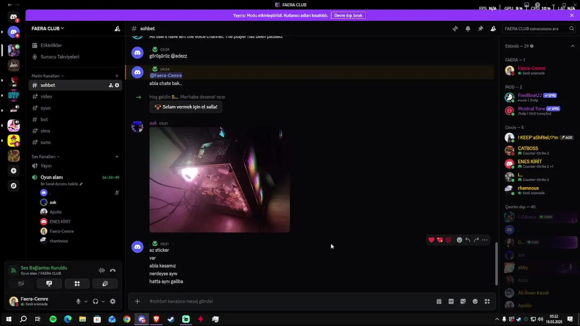Screen dimensions: 580x326
Task: React with the red heart emoji
Action: tap(431, 240)
